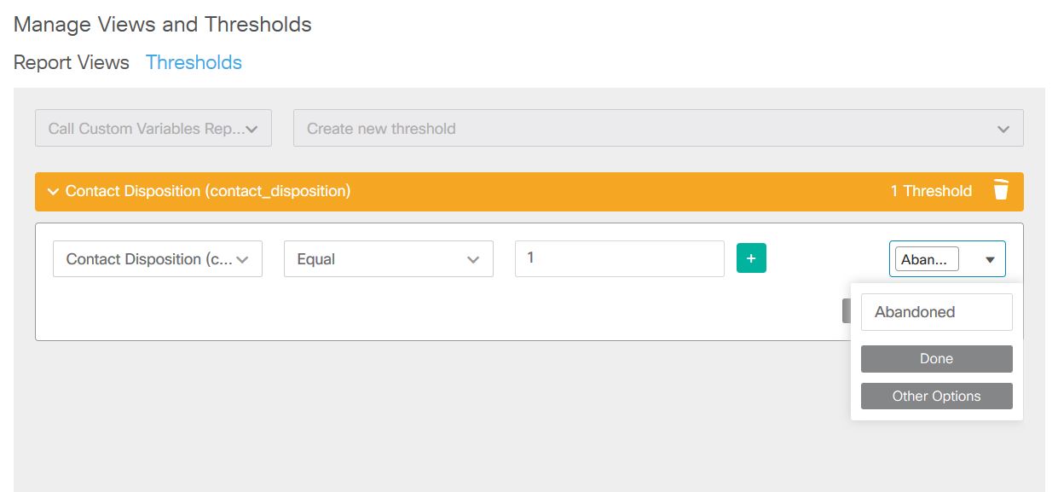Click the trash icon to delete the threshold

coord(1000,191)
